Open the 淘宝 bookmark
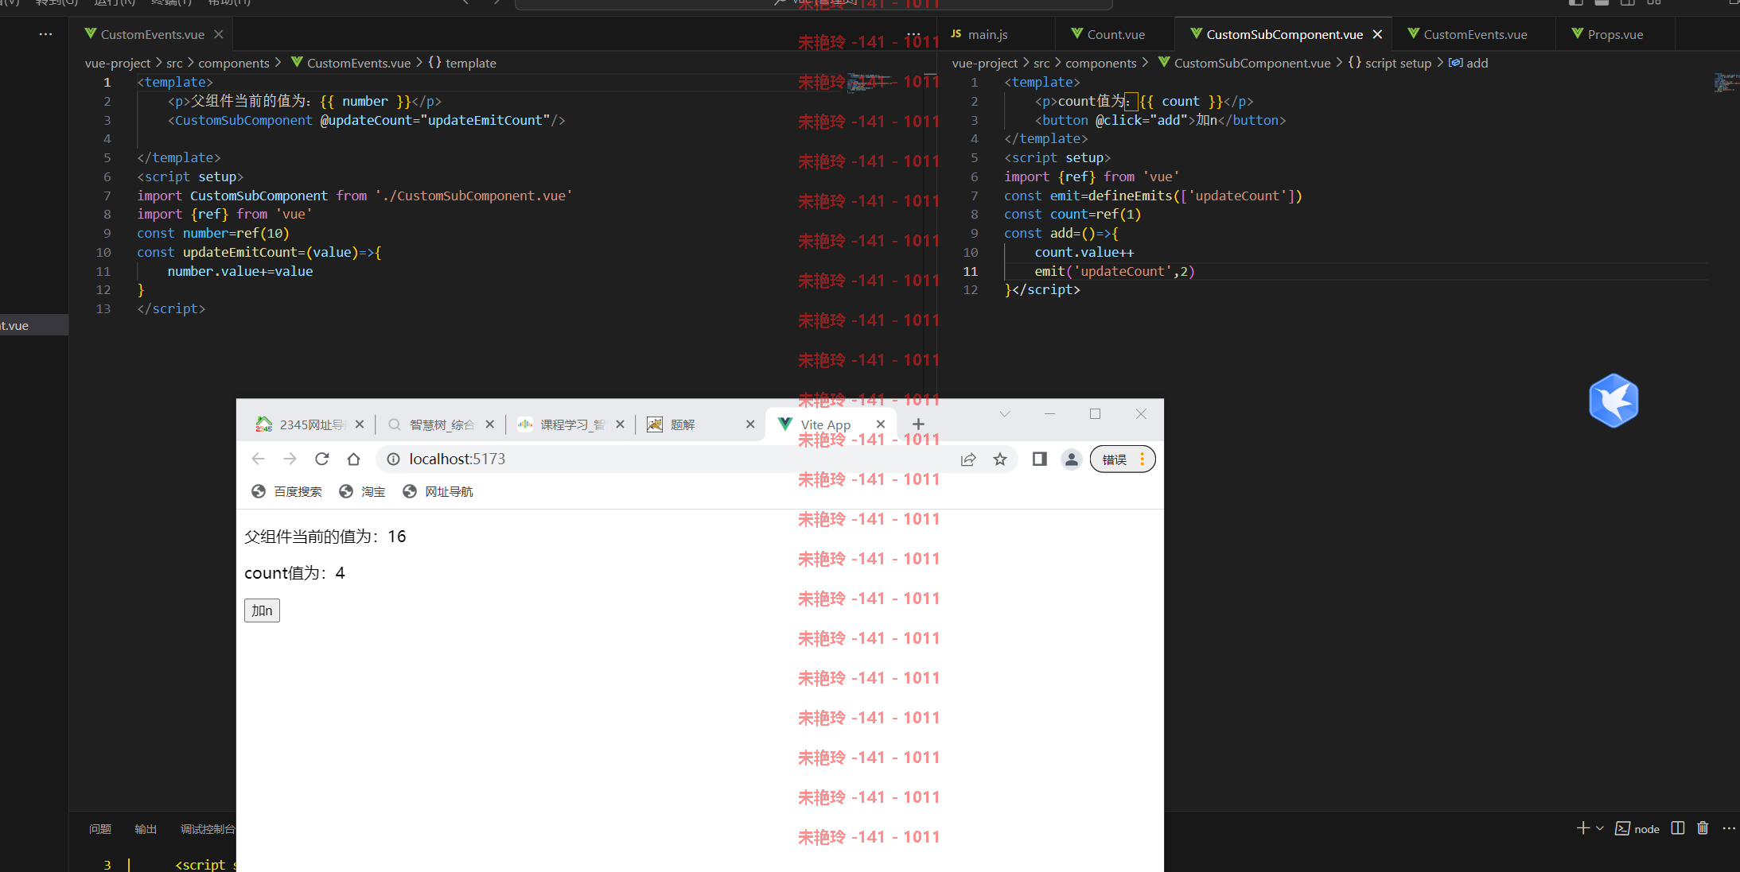 [361, 491]
